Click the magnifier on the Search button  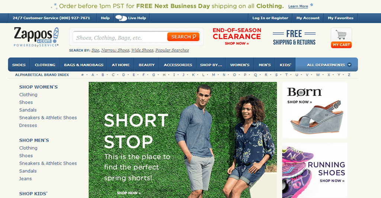click(194, 37)
